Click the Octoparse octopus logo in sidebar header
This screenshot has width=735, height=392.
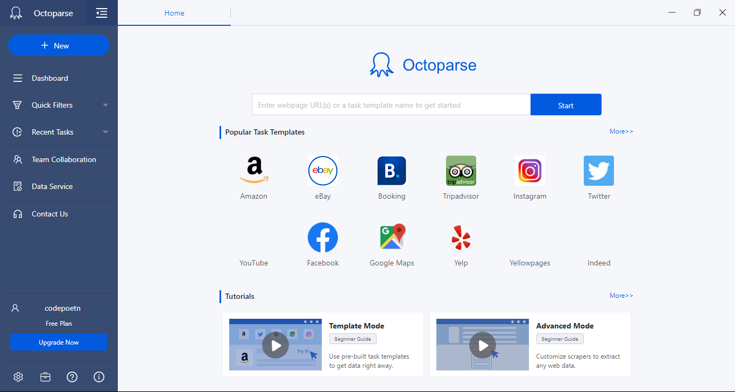tap(16, 13)
